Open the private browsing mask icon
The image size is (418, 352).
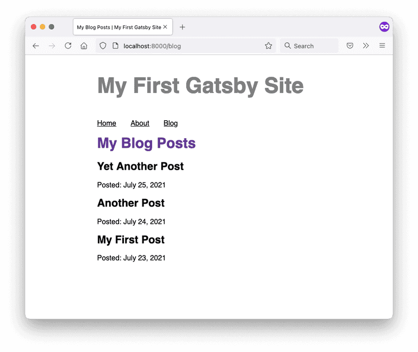point(384,27)
